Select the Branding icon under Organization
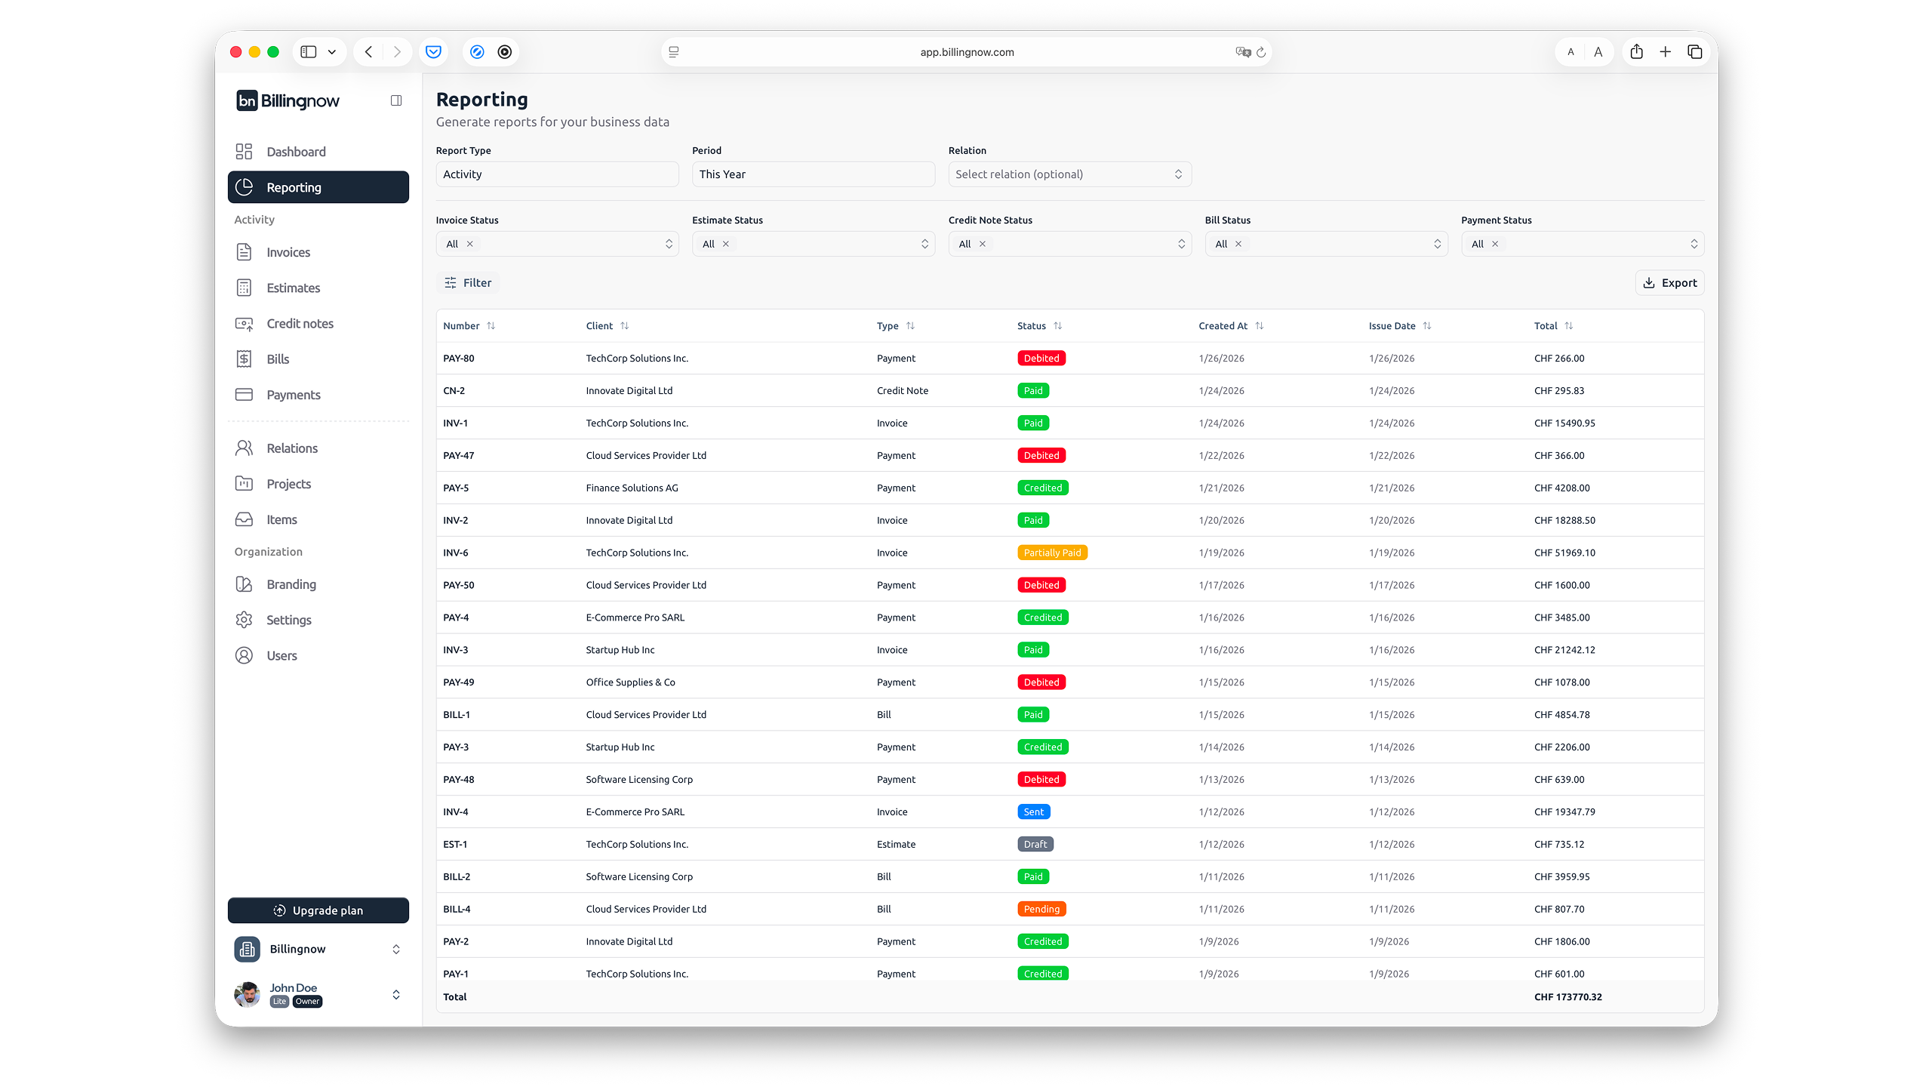Screen dimensions: 1932x1087 pos(244,584)
